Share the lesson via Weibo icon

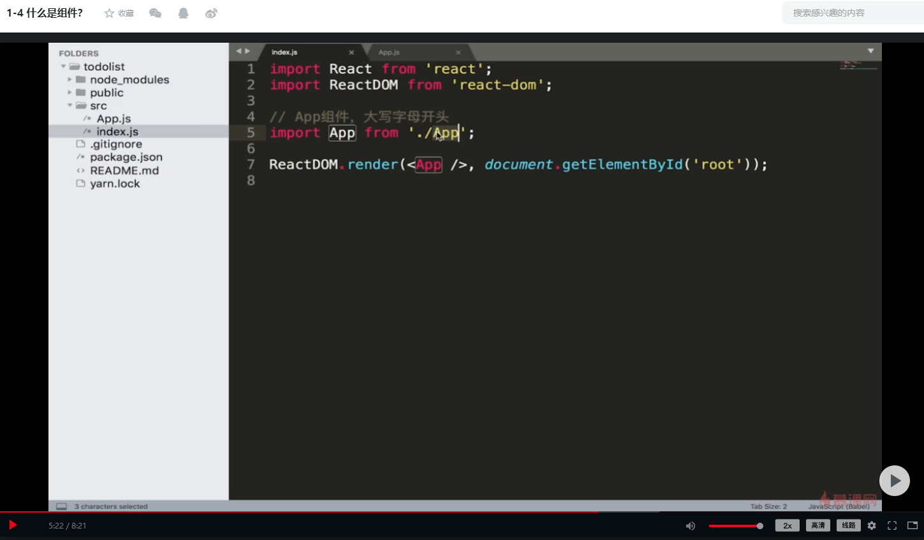click(x=211, y=13)
